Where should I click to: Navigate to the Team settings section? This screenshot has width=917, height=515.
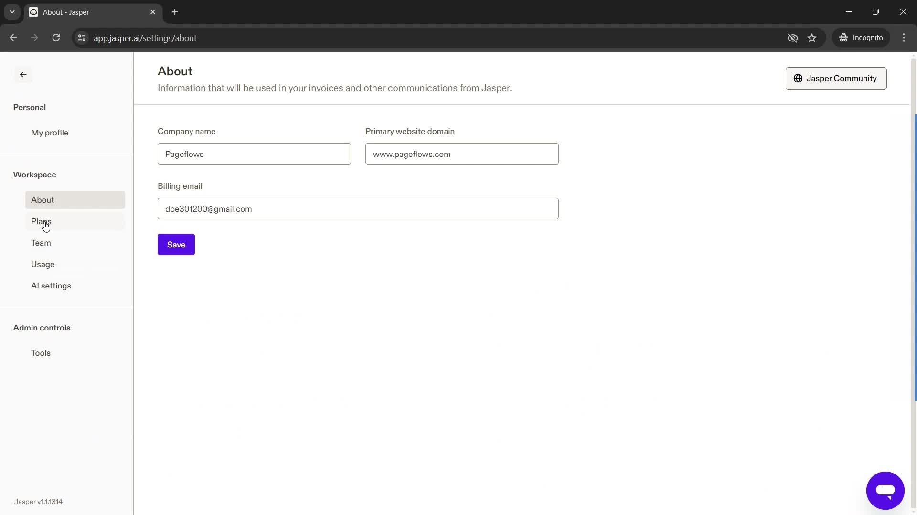pyautogui.click(x=41, y=243)
